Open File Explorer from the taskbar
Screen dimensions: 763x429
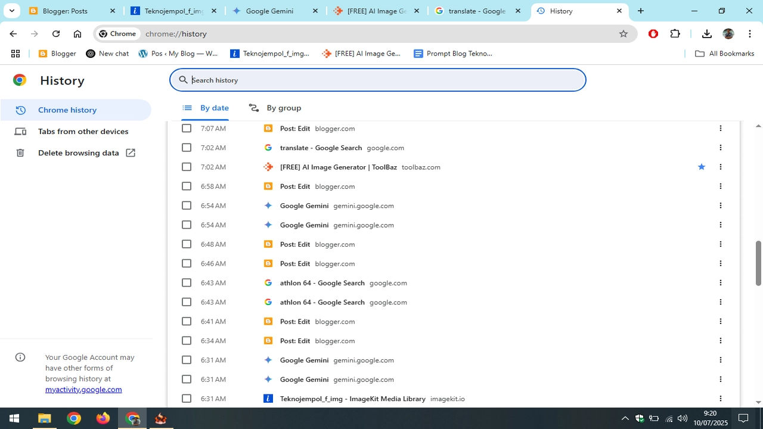pos(45,418)
